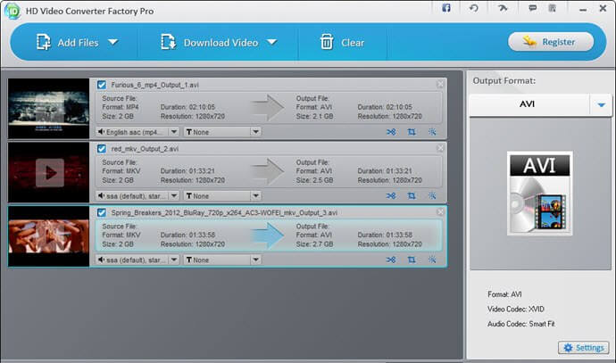616x363 pixels.
Task: Click the conversion arrow in Furious_6 row
Action: point(268,108)
